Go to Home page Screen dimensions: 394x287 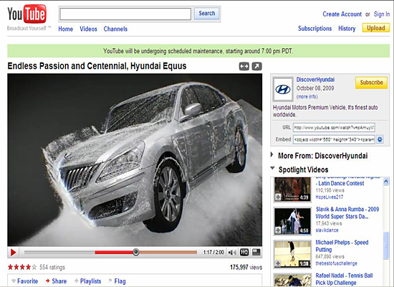click(65, 29)
